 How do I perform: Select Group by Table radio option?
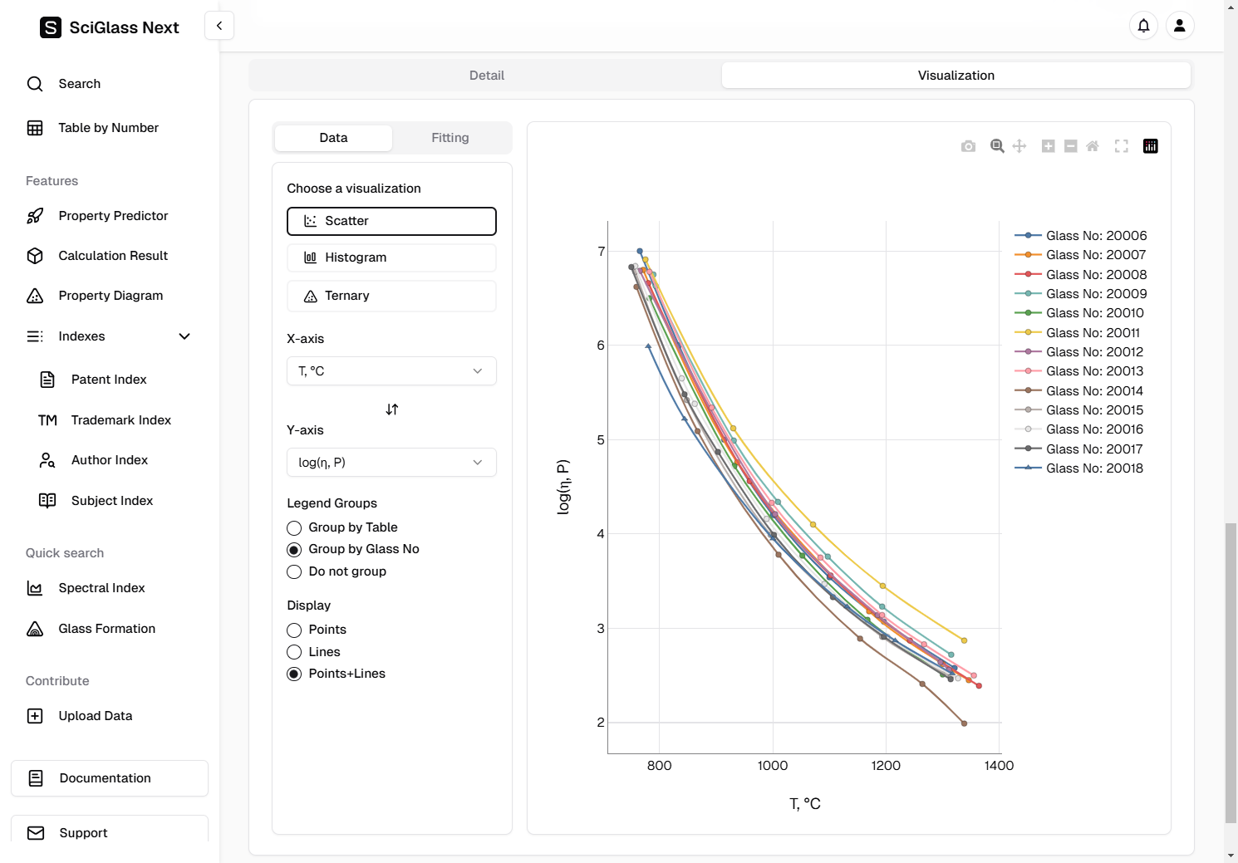tap(294, 528)
